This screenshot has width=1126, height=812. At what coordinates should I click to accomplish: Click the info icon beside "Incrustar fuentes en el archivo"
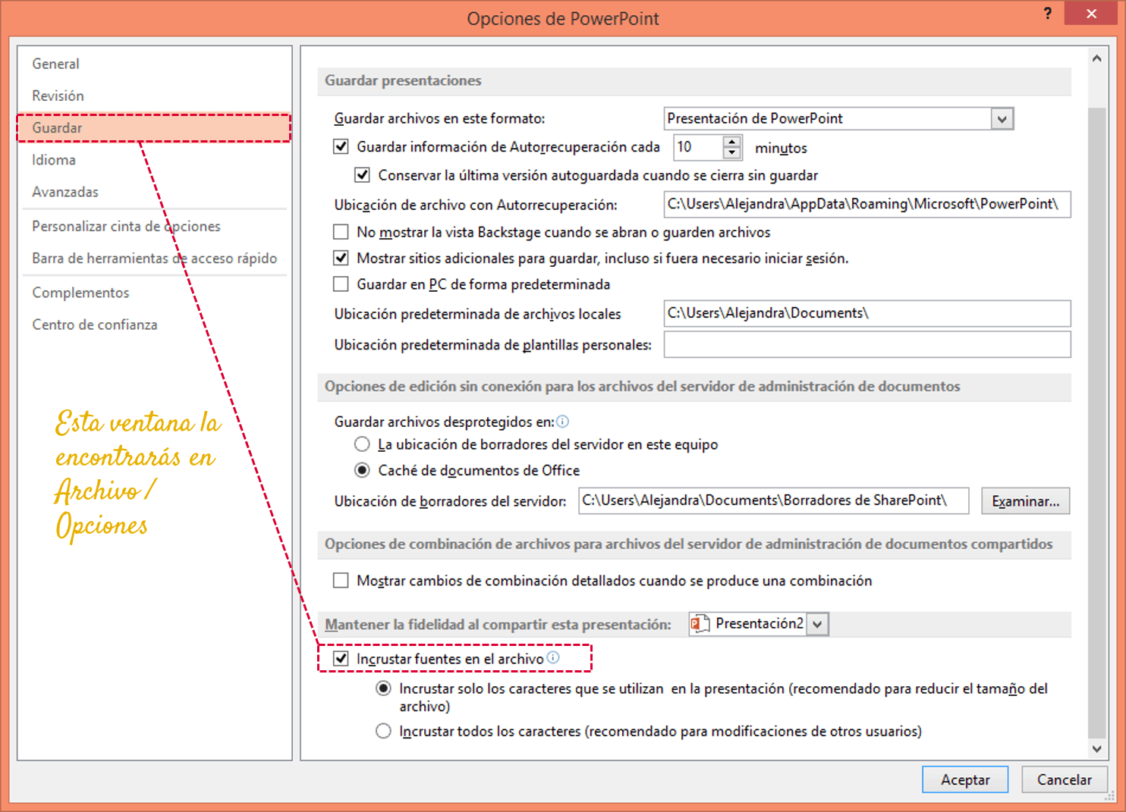coord(553,658)
